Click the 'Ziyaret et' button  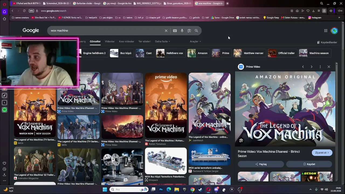[x=322, y=153]
